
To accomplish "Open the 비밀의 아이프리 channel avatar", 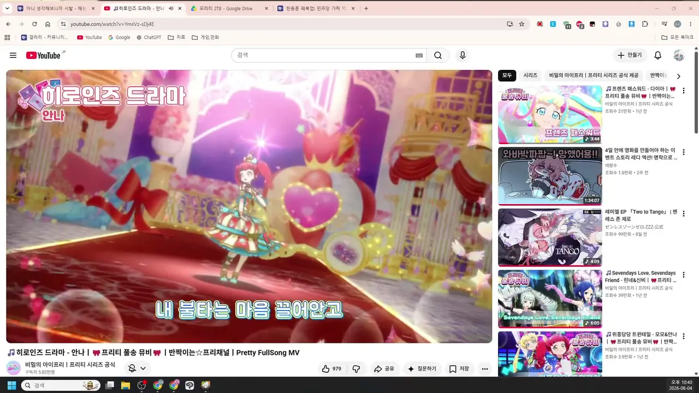I will click(14, 368).
